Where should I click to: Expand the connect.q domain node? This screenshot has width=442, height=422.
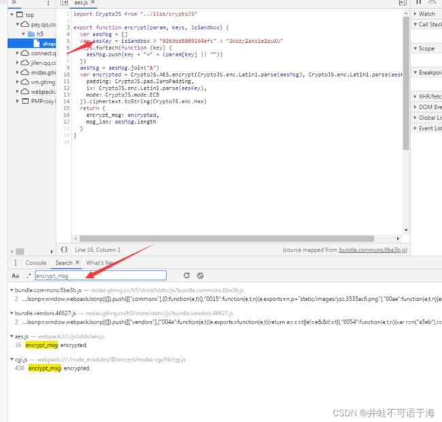(x=18, y=53)
